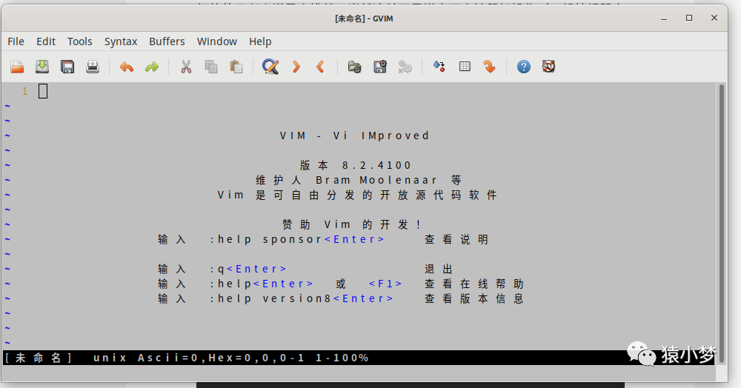741x388 pixels.
Task: Click the ':q<Enter>' text
Action: click(247, 269)
